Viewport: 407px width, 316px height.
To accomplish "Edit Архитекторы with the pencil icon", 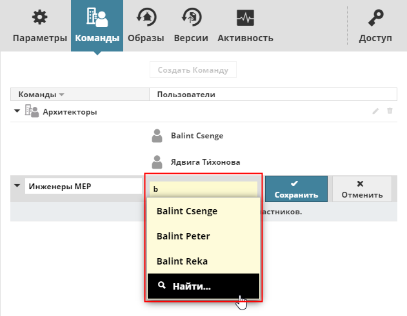I will click(x=375, y=111).
